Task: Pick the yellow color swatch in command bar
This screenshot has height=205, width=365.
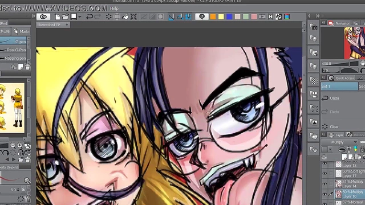Action: (221, 17)
